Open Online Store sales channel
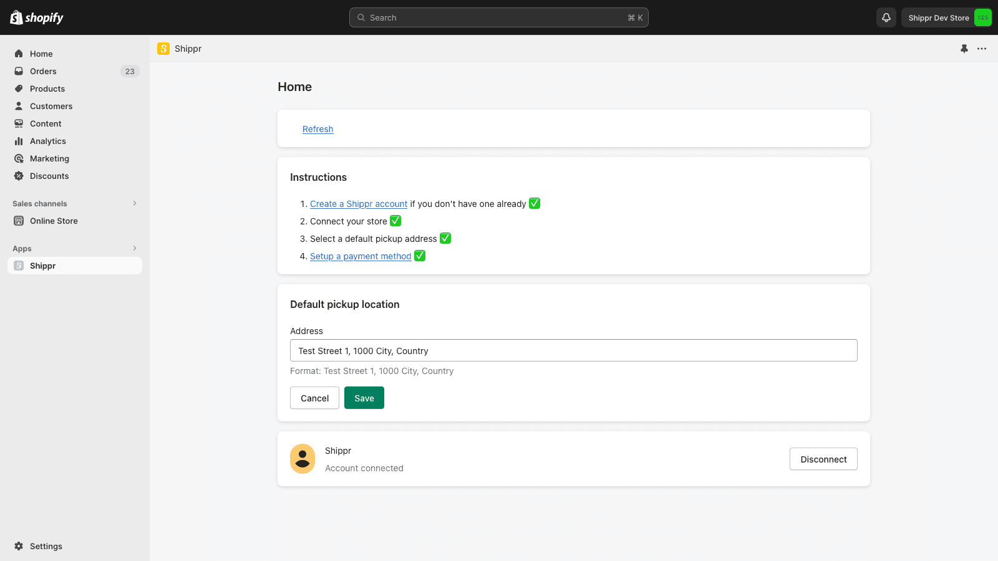Viewport: 998px width, 561px height. (54, 221)
